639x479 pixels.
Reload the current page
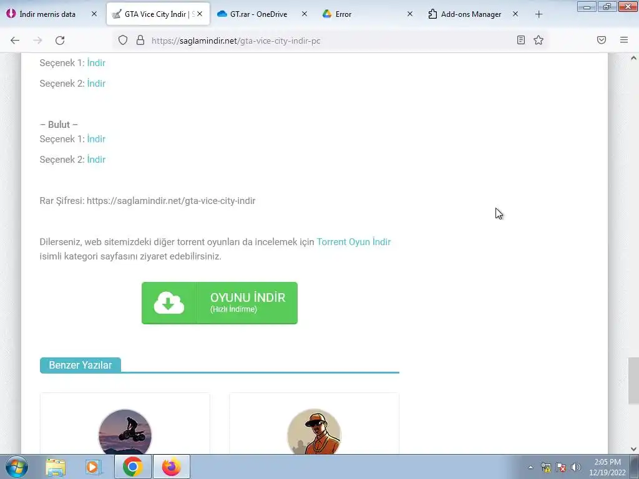[x=60, y=41]
